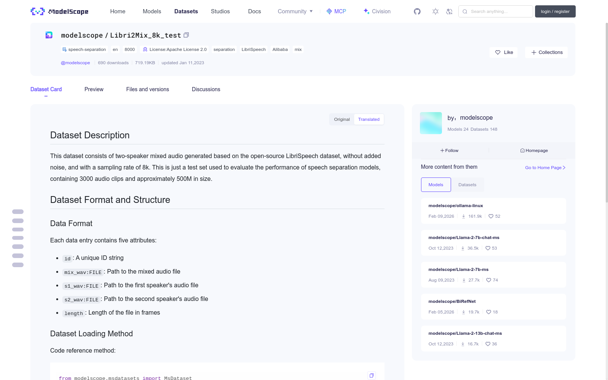Click the 'en' language tag
Image resolution: width=608 pixels, height=380 pixels.
pos(115,49)
